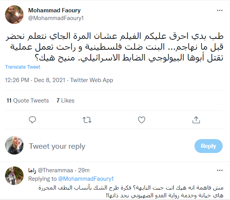Click your own avatar beside reply box

(14, 145)
